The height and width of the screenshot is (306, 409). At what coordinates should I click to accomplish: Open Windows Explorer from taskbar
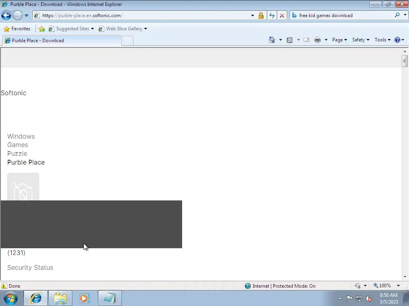pos(60,298)
